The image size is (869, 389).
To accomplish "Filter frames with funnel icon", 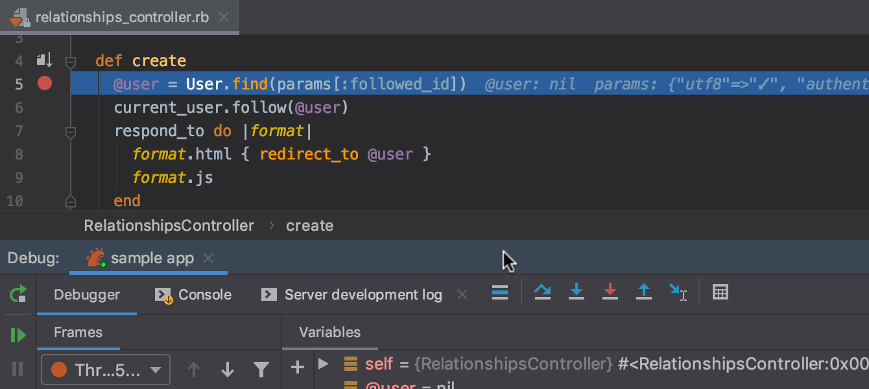I will tap(261, 370).
